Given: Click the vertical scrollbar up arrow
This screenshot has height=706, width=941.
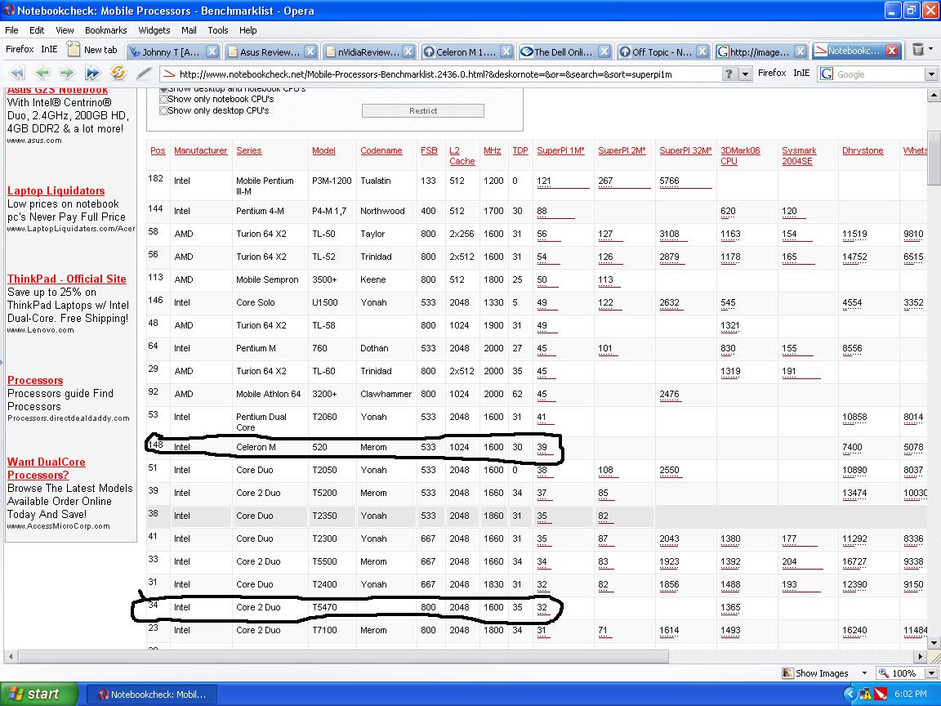Looking at the screenshot, I should 934,95.
